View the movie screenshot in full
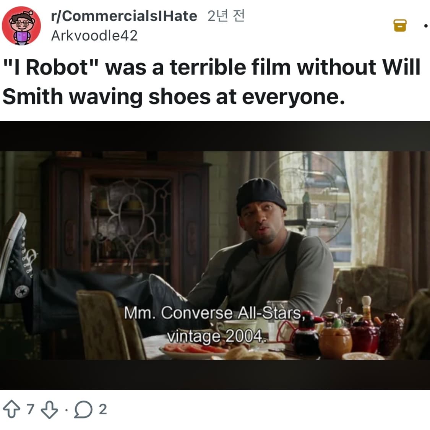Image resolution: width=430 pixels, height=430 pixels. tap(215, 255)
